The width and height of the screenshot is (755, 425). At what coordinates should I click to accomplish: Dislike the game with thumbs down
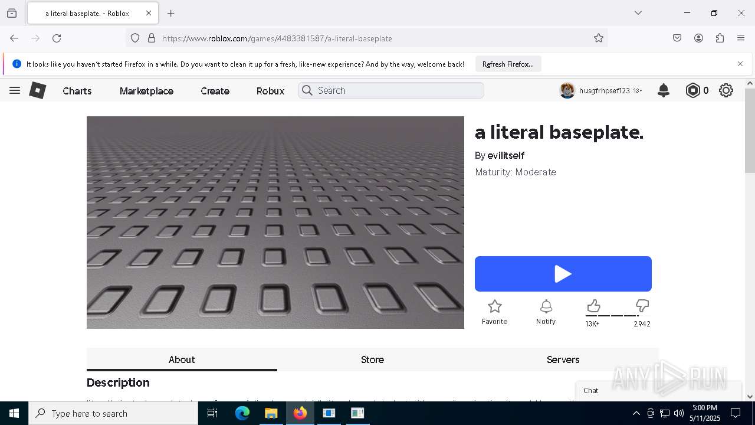tap(642, 306)
